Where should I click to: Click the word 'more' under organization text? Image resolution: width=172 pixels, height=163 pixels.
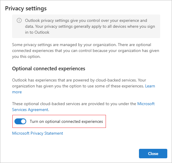(17, 92)
